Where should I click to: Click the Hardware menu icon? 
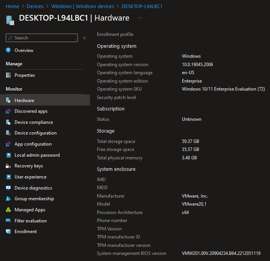point(8,100)
